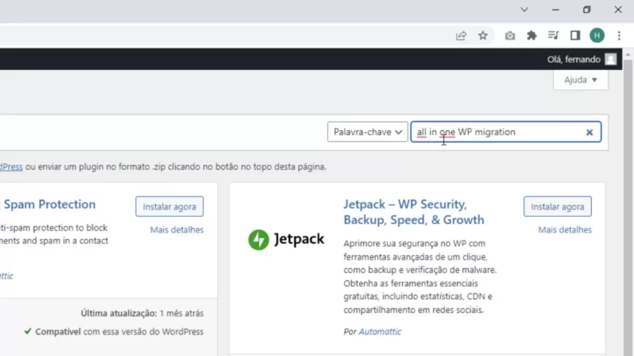Minimize the browser window
The height and width of the screenshot is (356, 634).
pos(556,10)
